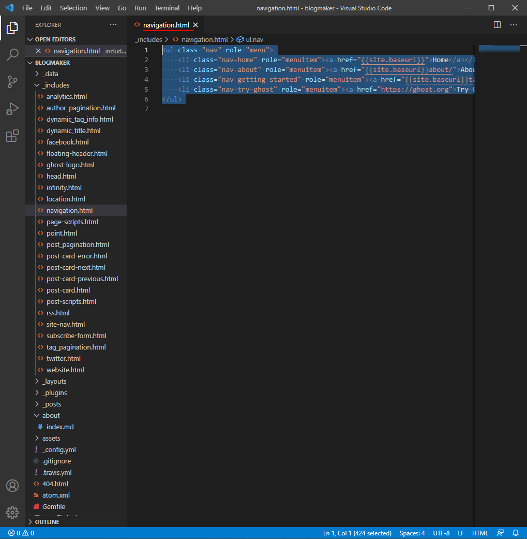The height and width of the screenshot is (539, 527).
Task: Click the VS Code logo icon
Action: (x=10, y=8)
